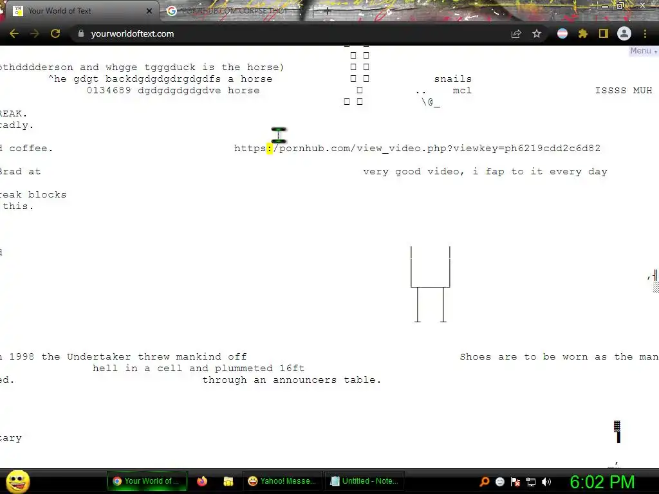The width and height of the screenshot is (659, 494).
Task: Reload the page with the refresh icon
Action: pyautogui.click(x=55, y=33)
